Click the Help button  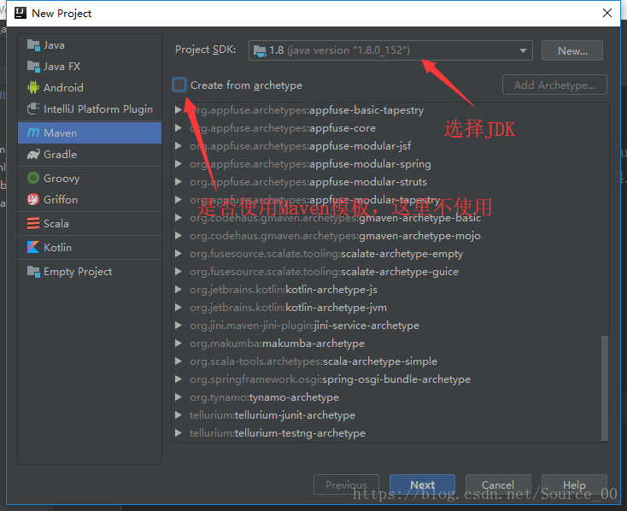pos(574,485)
